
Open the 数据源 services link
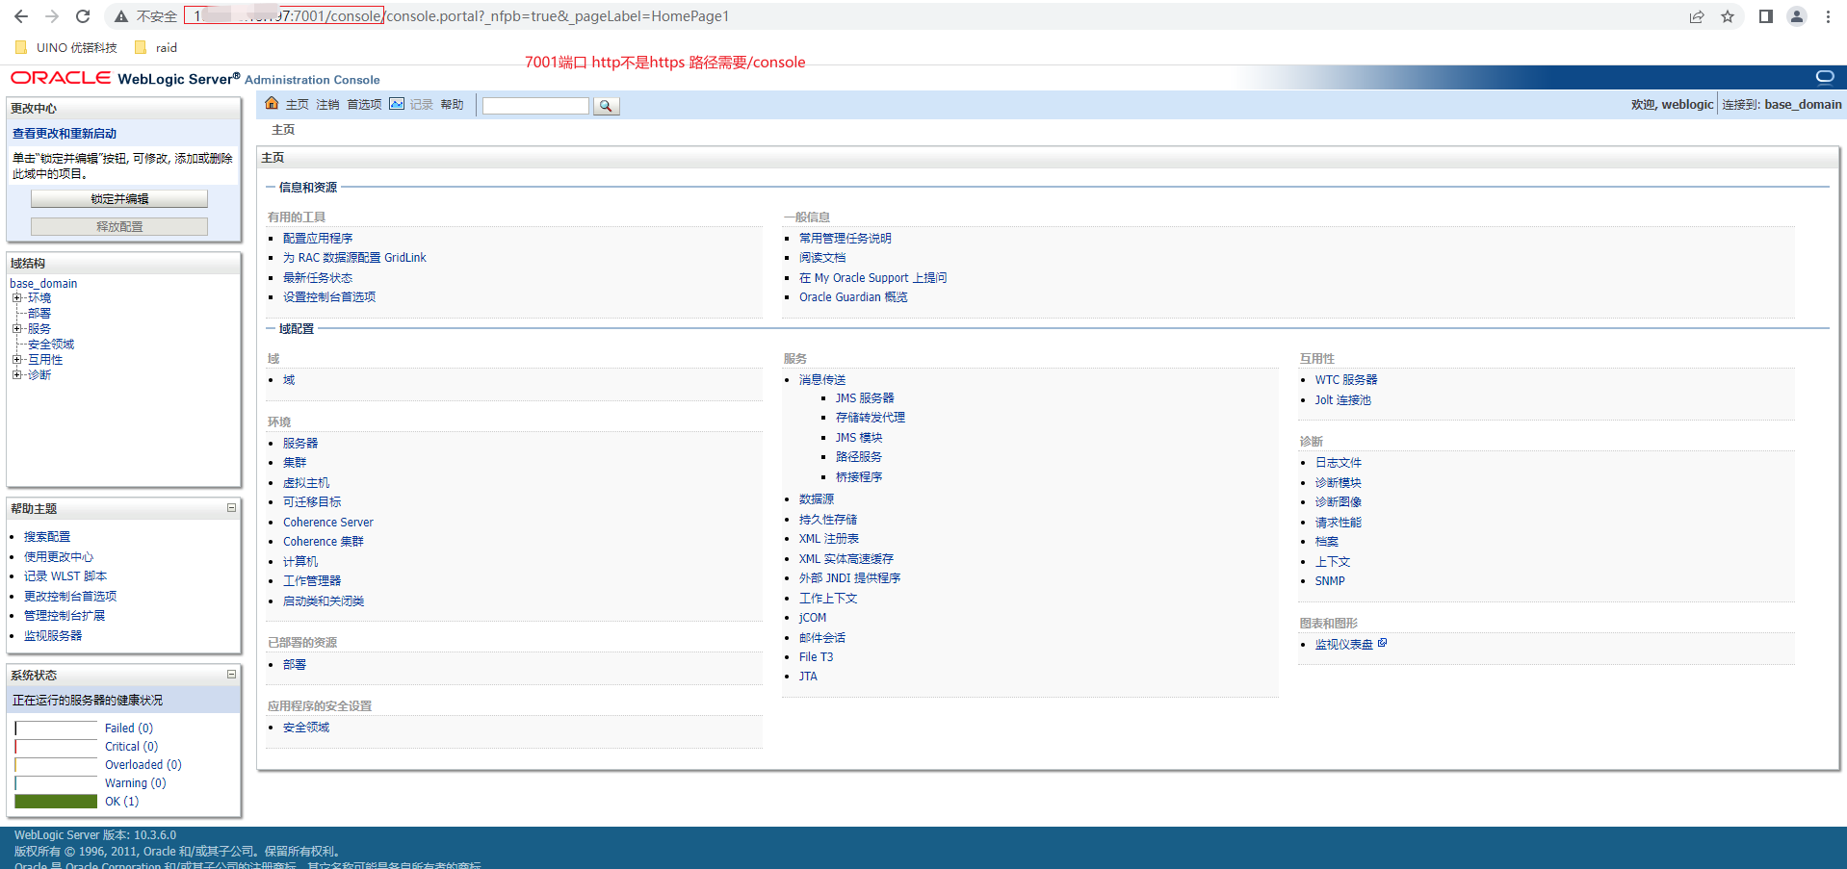pos(817,499)
